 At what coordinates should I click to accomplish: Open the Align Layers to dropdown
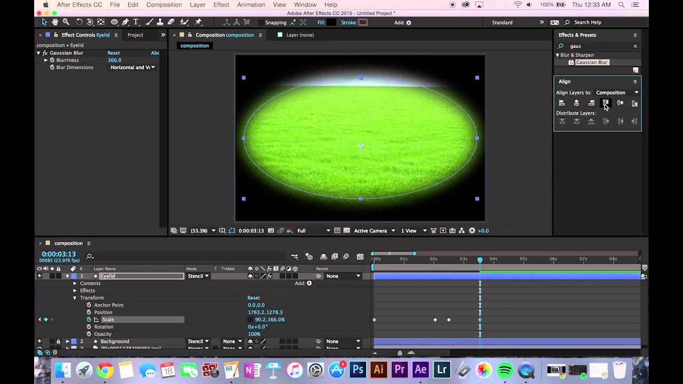click(x=617, y=92)
